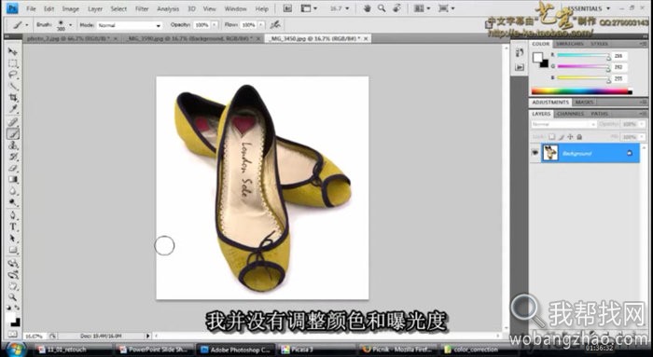Open the brush Opacity slider arrow
The image size is (653, 357).
(215, 25)
